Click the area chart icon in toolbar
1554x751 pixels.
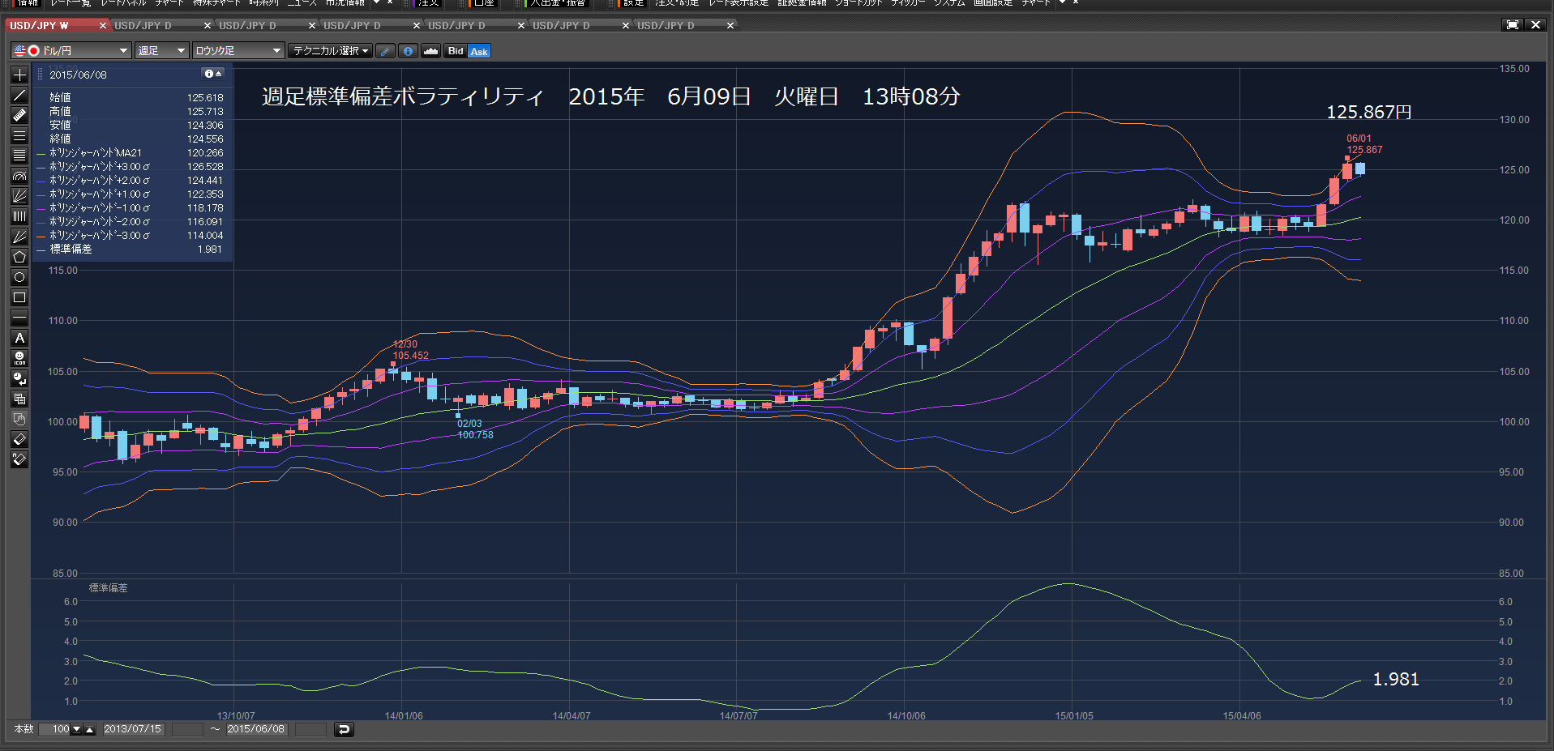coord(430,51)
